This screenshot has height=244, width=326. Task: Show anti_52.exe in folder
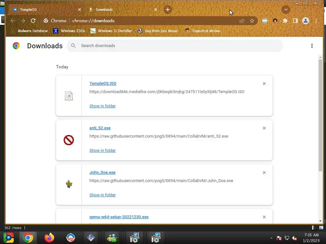coord(103,150)
